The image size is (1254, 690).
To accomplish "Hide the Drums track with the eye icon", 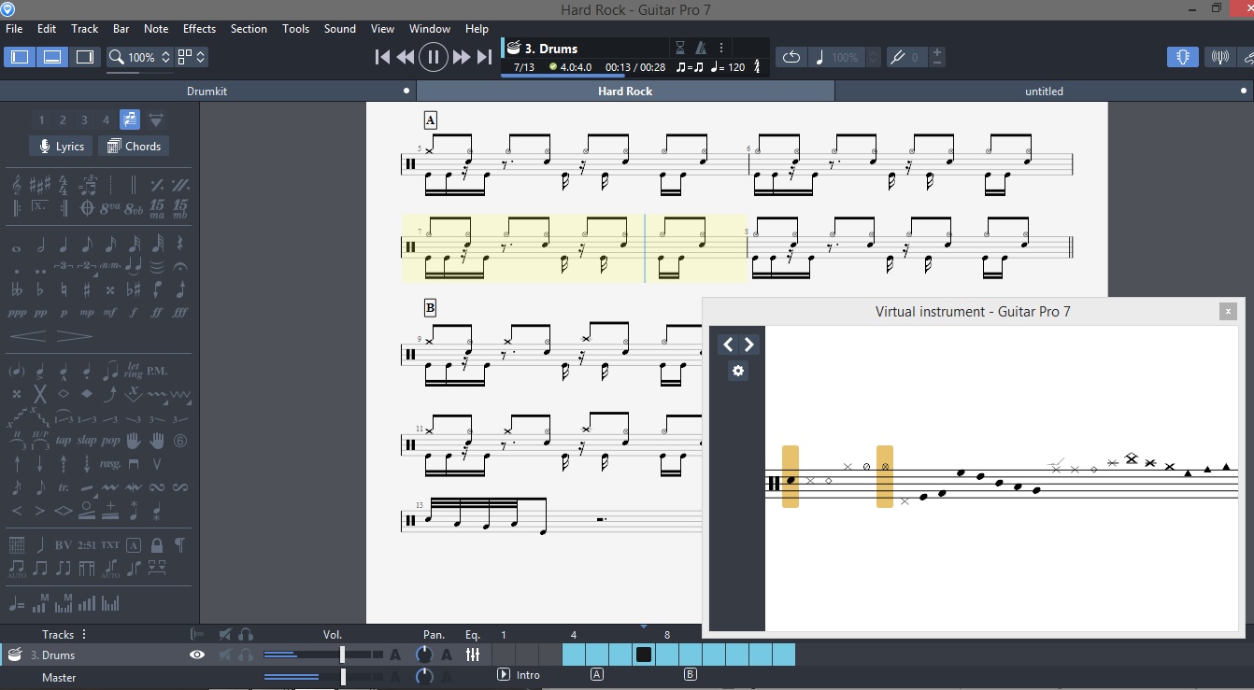I will pyautogui.click(x=197, y=655).
